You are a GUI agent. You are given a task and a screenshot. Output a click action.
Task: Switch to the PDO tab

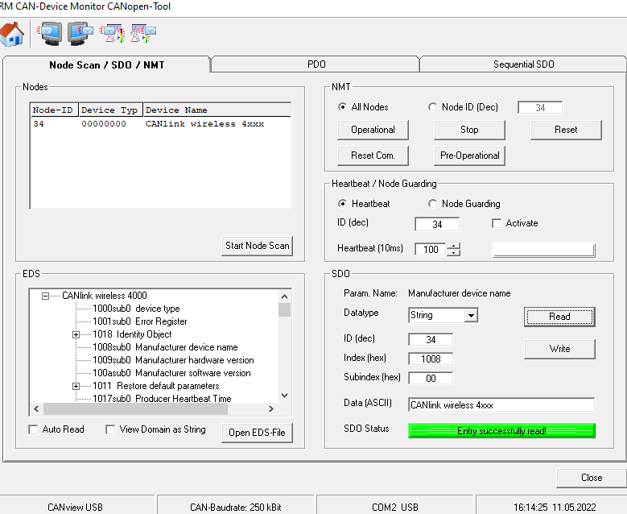tap(316, 64)
